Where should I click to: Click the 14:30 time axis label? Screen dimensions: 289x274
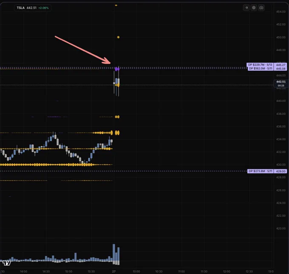pyautogui.click(x=46, y=271)
